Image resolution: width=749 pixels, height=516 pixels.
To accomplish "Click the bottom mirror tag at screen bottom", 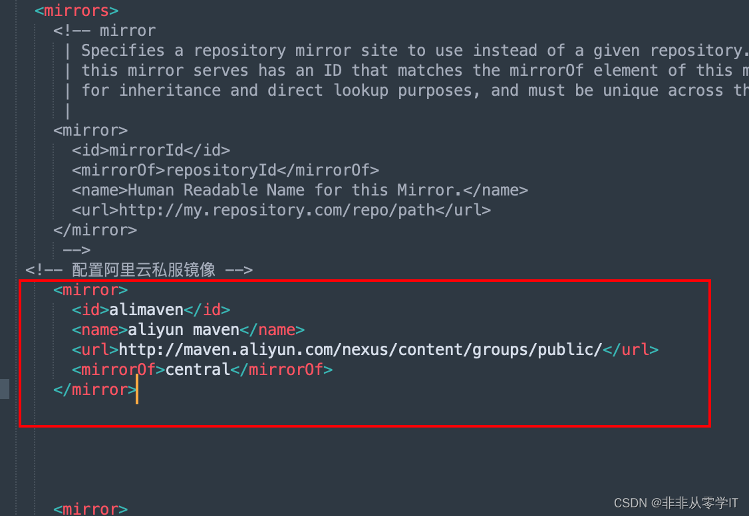I will pyautogui.click(x=90, y=509).
